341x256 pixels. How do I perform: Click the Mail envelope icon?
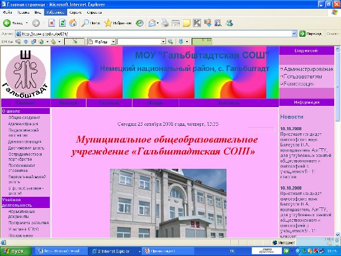coord(152,23)
